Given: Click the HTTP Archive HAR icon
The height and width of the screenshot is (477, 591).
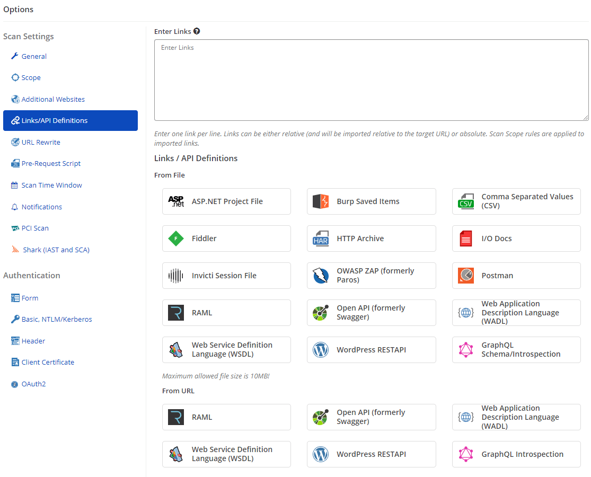Looking at the screenshot, I should (x=321, y=238).
